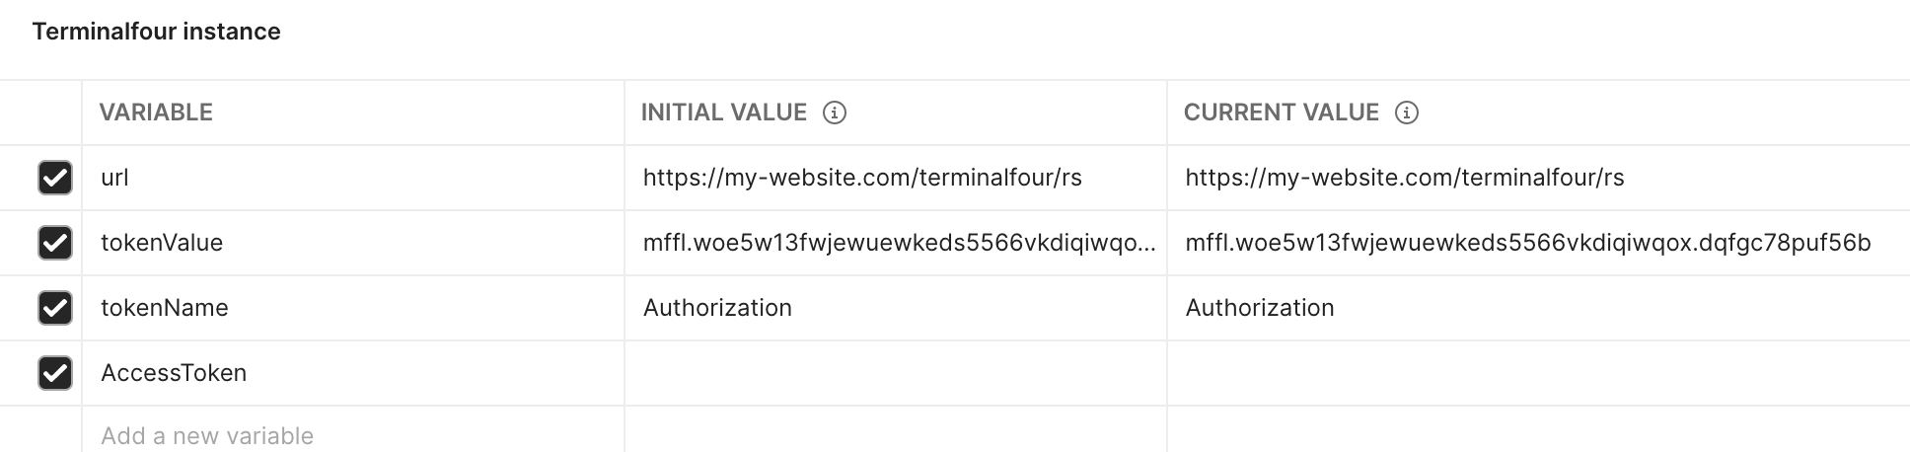Click the Current Value info icon
1910x452 pixels.
(x=1407, y=113)
